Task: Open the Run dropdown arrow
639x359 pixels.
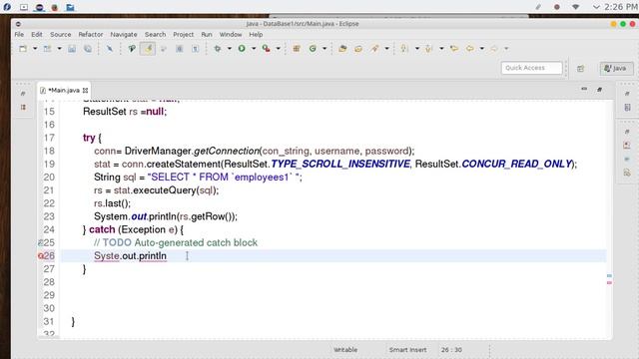Action: 254,49
